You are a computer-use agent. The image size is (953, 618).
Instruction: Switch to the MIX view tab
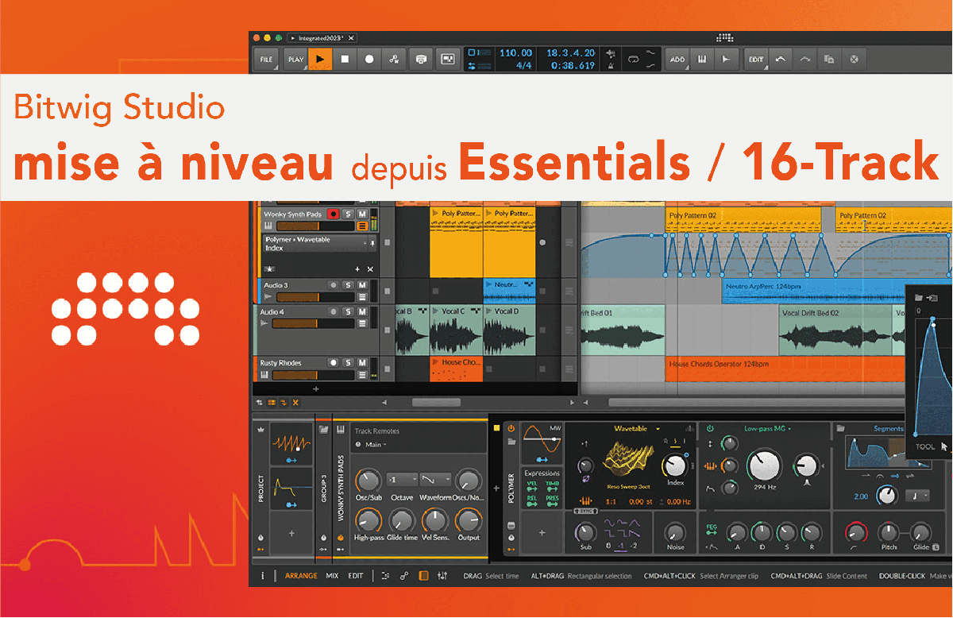click(x=332, y=576)
